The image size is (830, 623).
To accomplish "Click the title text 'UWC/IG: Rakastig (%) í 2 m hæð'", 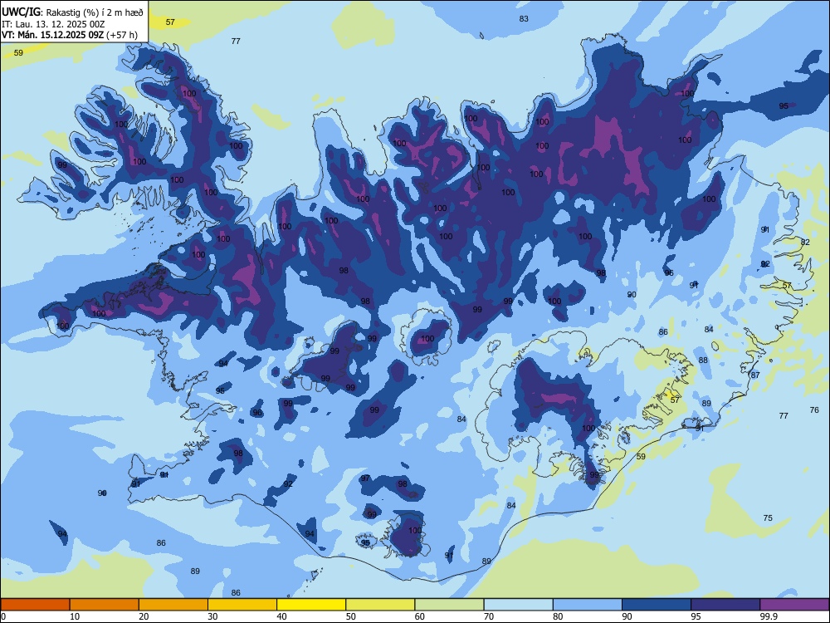I will pyautogui.click(x=72, y=12).
